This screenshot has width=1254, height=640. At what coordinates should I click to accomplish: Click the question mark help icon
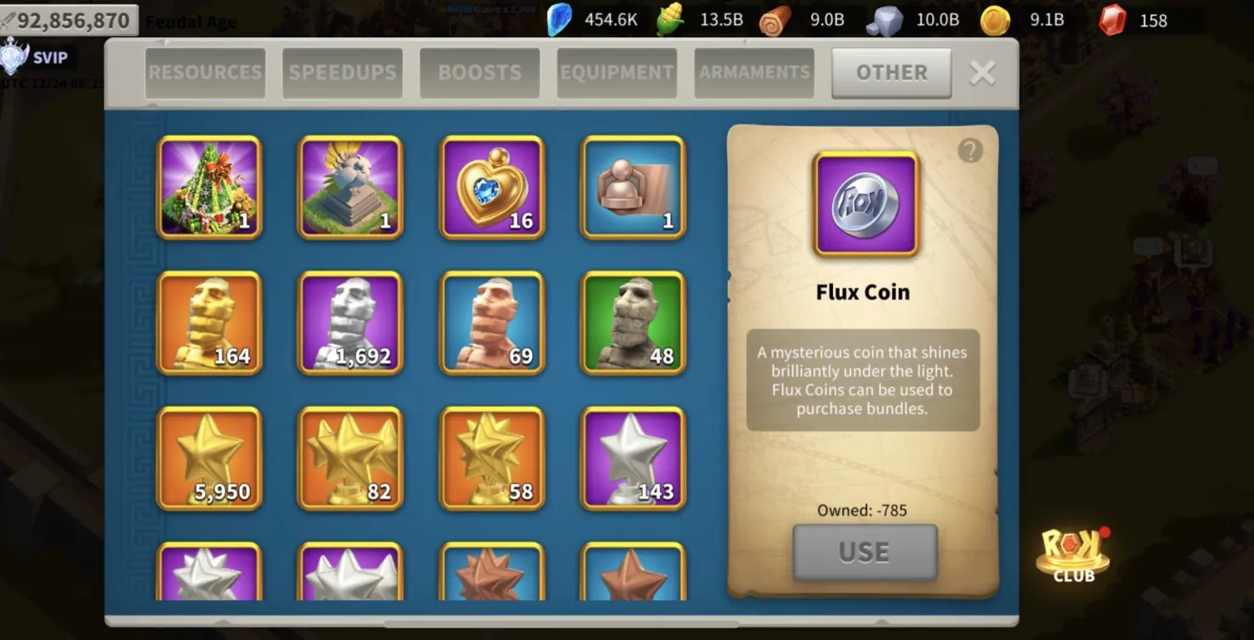(x=970, y=150)
